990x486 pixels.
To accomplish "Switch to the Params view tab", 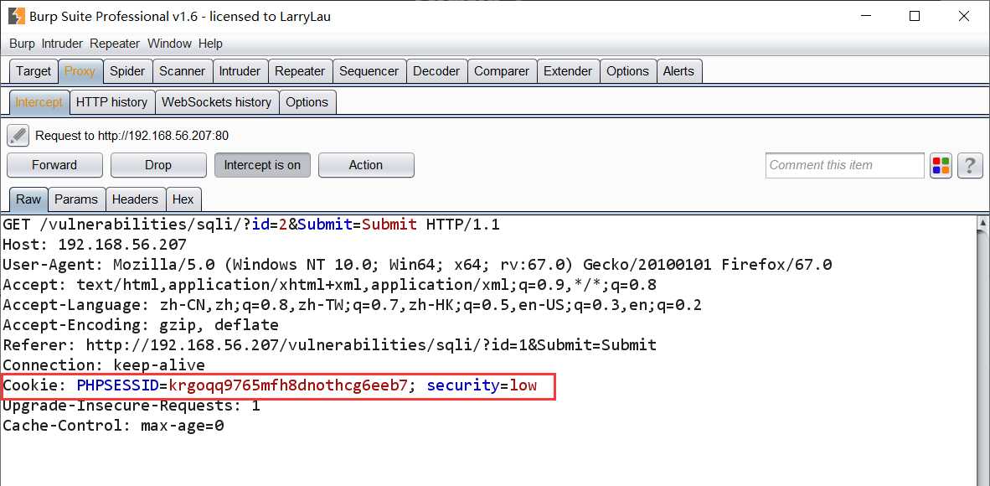I will 76,199.
